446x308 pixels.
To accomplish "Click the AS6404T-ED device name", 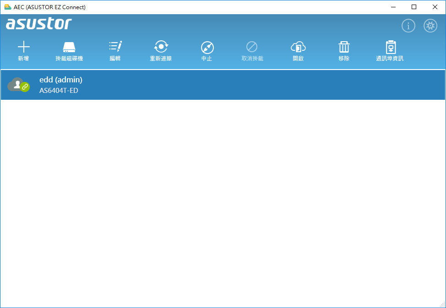I will coord(59,91).
